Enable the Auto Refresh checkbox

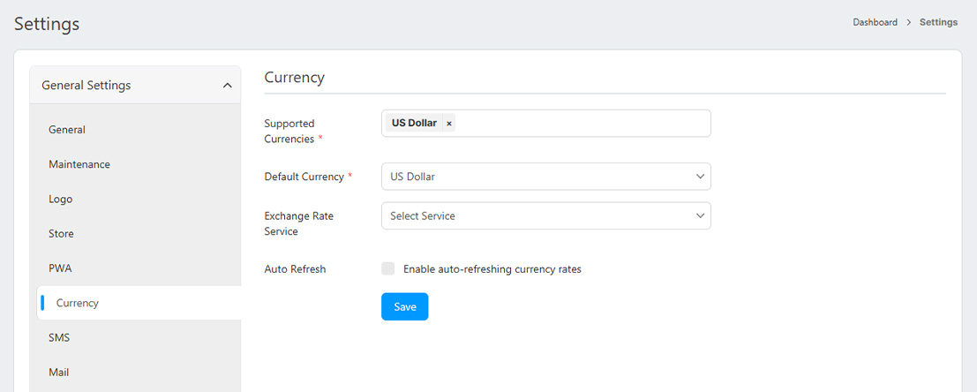click(388, 268)
